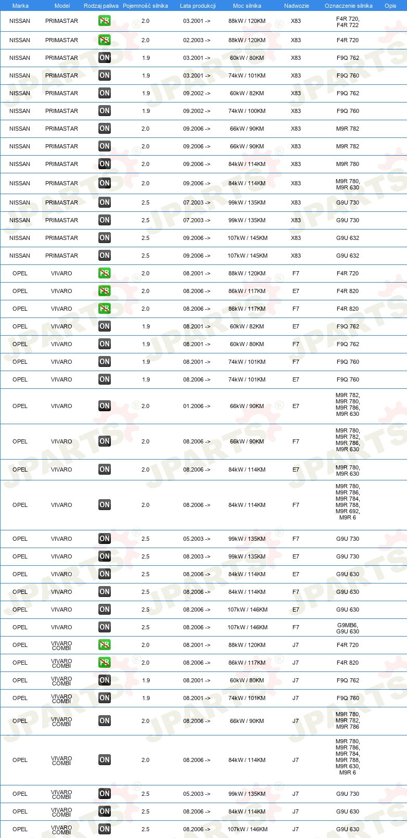Click J7 in the Combi 74kW/101KM row
This screenshot has width=407, height=838.
click(296, 698)
